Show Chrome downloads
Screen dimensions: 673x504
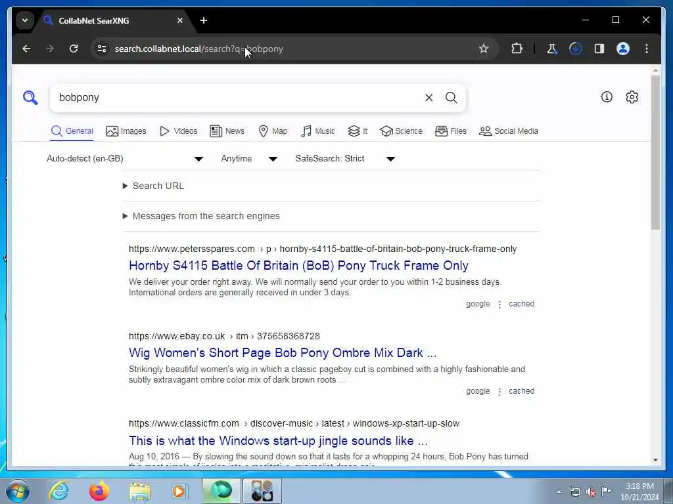pyautogui.click(x=576, y=49)
